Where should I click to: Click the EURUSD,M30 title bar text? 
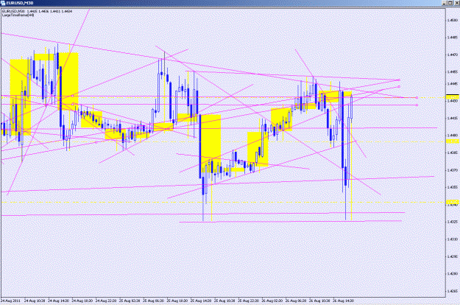pyautogui.click(x=20, y=3)
